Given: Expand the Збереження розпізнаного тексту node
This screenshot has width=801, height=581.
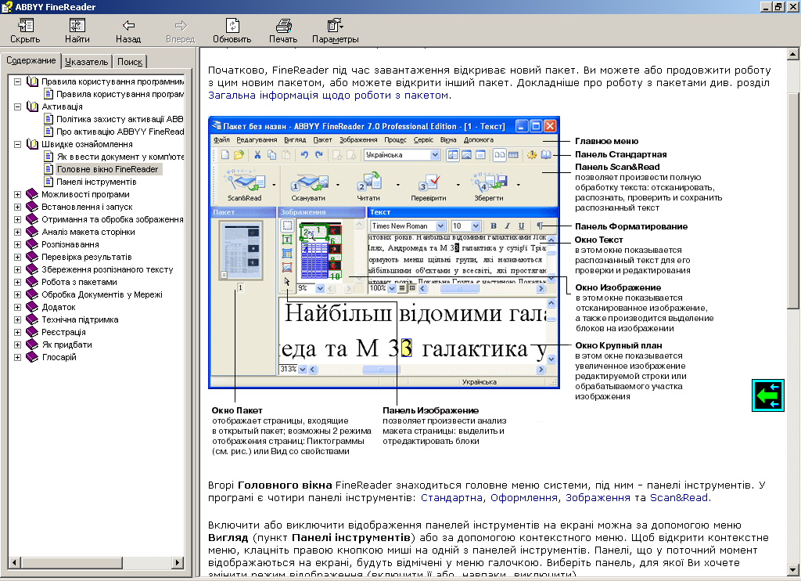Looking at the screenshot, I should coord(17,269).
